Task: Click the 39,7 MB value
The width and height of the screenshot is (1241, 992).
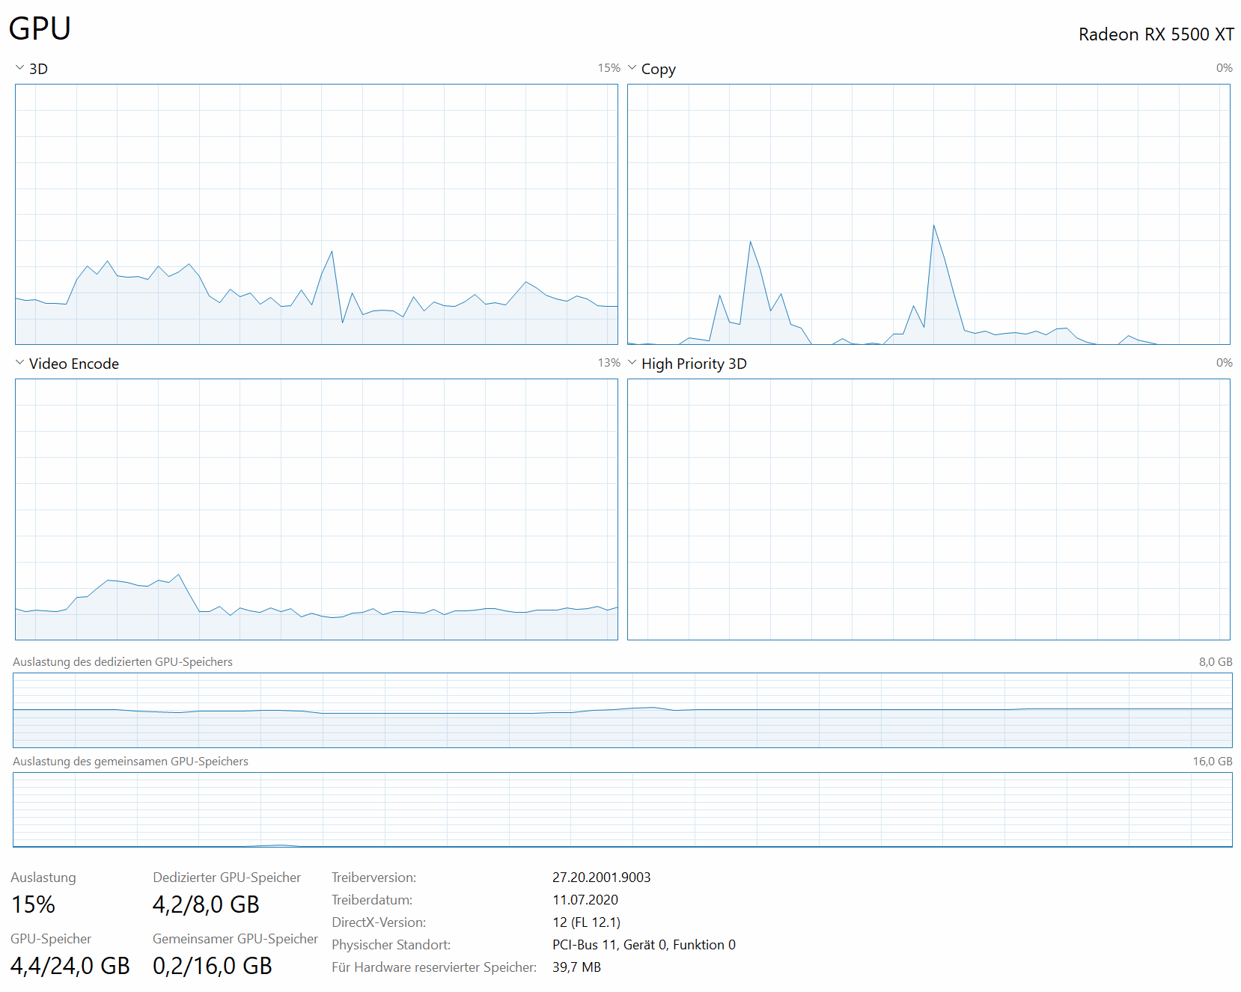Action: [577, 967]
